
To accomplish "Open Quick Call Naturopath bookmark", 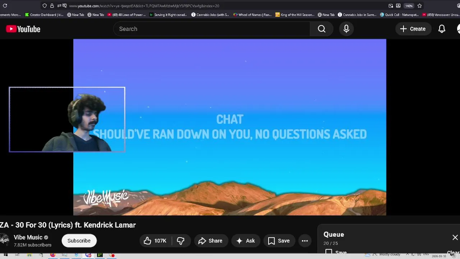I will 399,15.
